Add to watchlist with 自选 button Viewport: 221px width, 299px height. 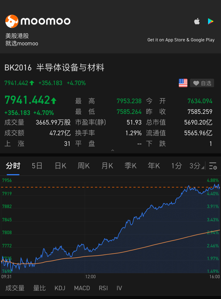coord(202,83)
